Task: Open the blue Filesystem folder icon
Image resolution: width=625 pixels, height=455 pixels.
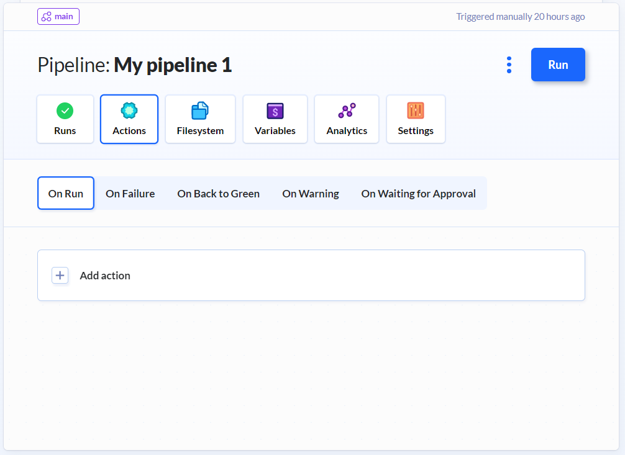Action: tap(200, 111)
